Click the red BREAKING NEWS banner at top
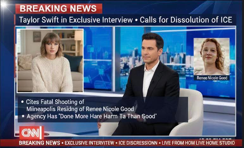Image resolution: width=244 pixels, height=148 pixels. pyautogui.click(x=58, y=8)
